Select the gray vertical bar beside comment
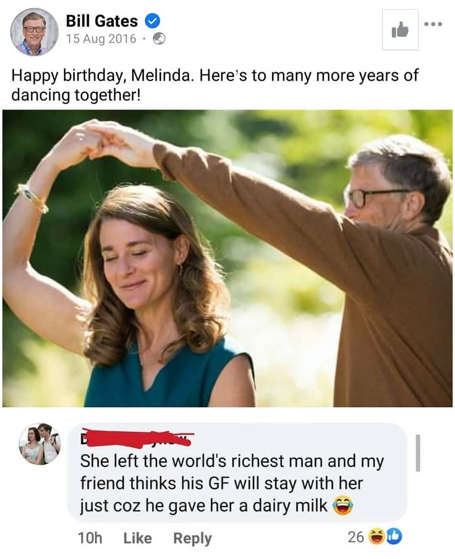The height and width of the screenshot is (559, 455). (x=418, y=453)
